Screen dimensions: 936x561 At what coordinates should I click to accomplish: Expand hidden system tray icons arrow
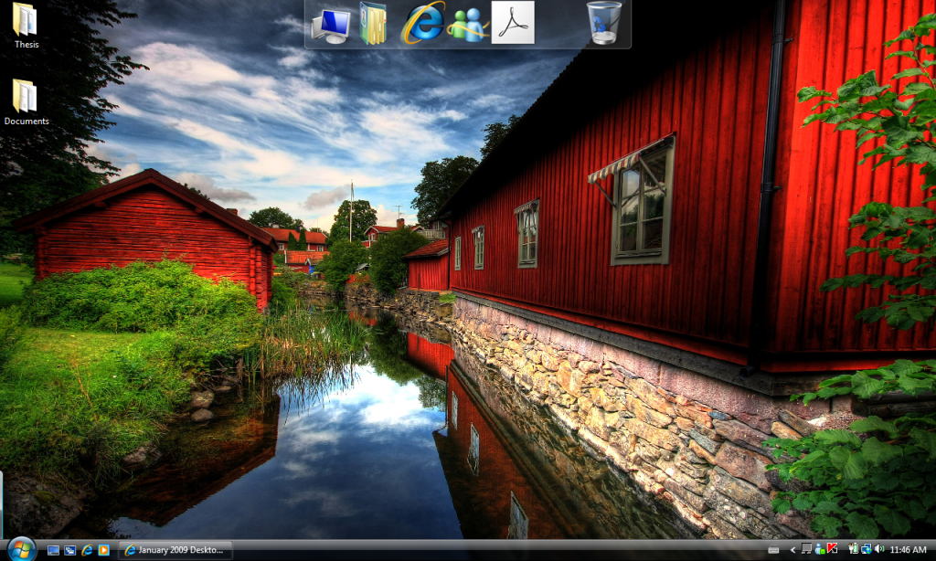(x=792, y=550)
